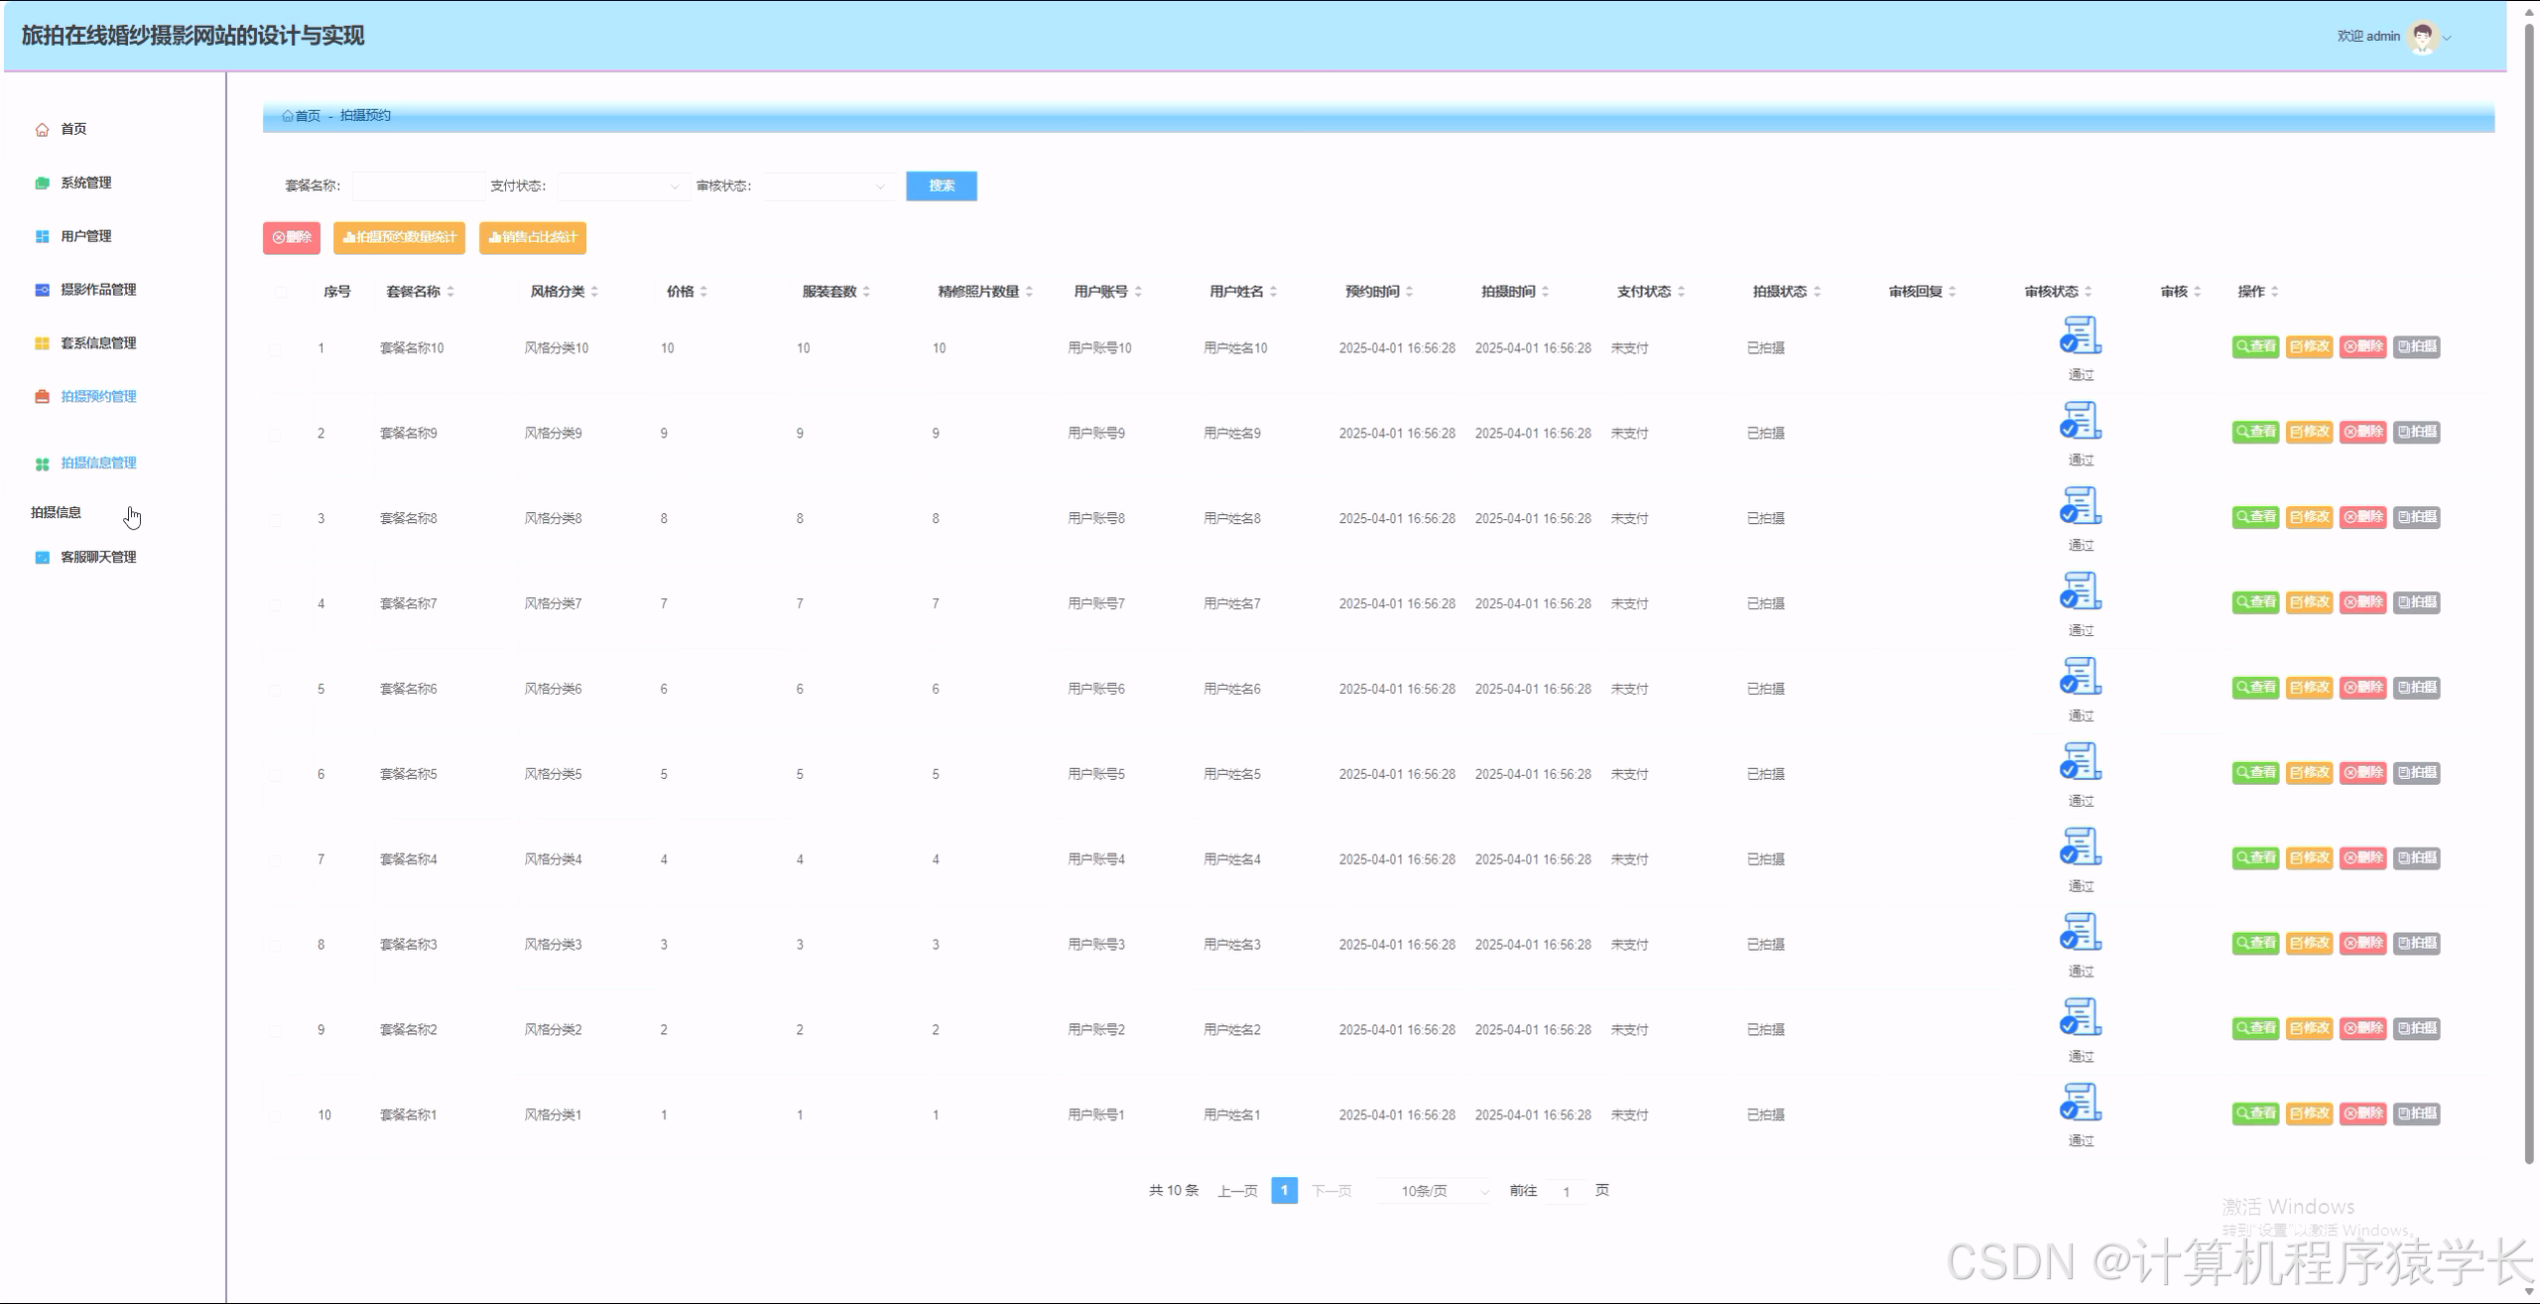The image size is (2540, 1304).
Task: Click the vertical page scrollbar
Action: point(2529,595)
